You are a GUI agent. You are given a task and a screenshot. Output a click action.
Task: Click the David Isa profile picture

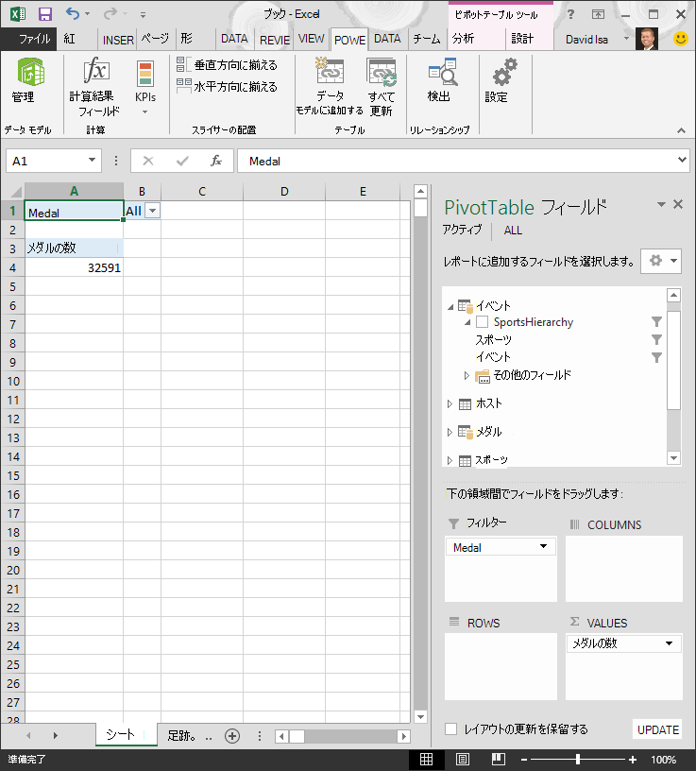coord(647,39)
